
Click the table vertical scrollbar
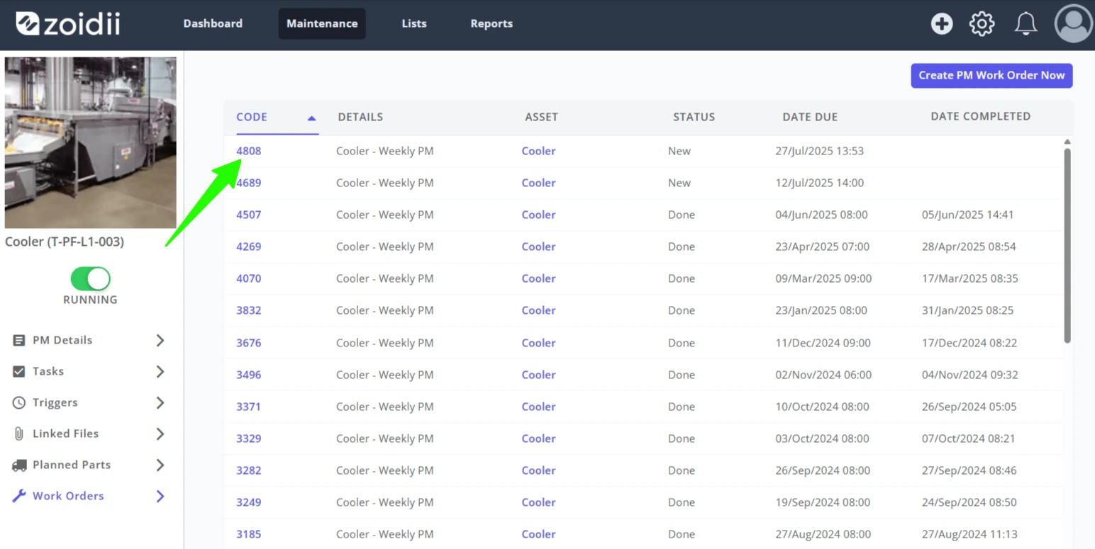(x=1067, y=245)
